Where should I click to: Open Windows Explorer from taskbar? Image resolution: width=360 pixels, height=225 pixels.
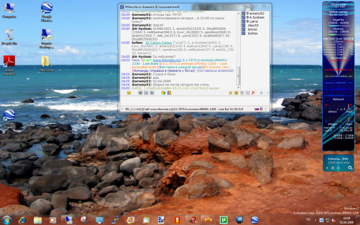pos(38,220)
